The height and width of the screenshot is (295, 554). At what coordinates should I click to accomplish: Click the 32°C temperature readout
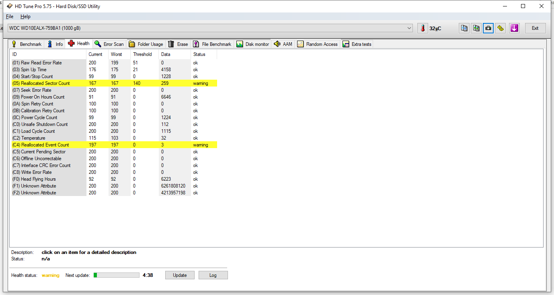click(x=435, y=29)
